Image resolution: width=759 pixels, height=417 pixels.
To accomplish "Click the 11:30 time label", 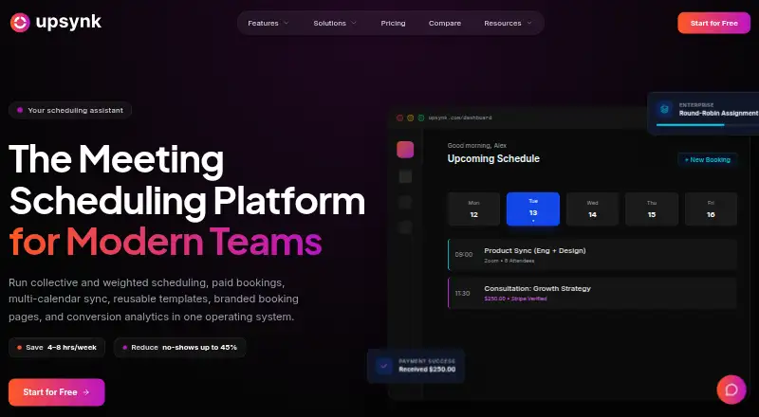I will [462, 293].
